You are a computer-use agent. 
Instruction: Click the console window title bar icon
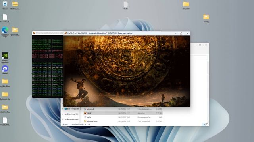[x=34, y=33]
